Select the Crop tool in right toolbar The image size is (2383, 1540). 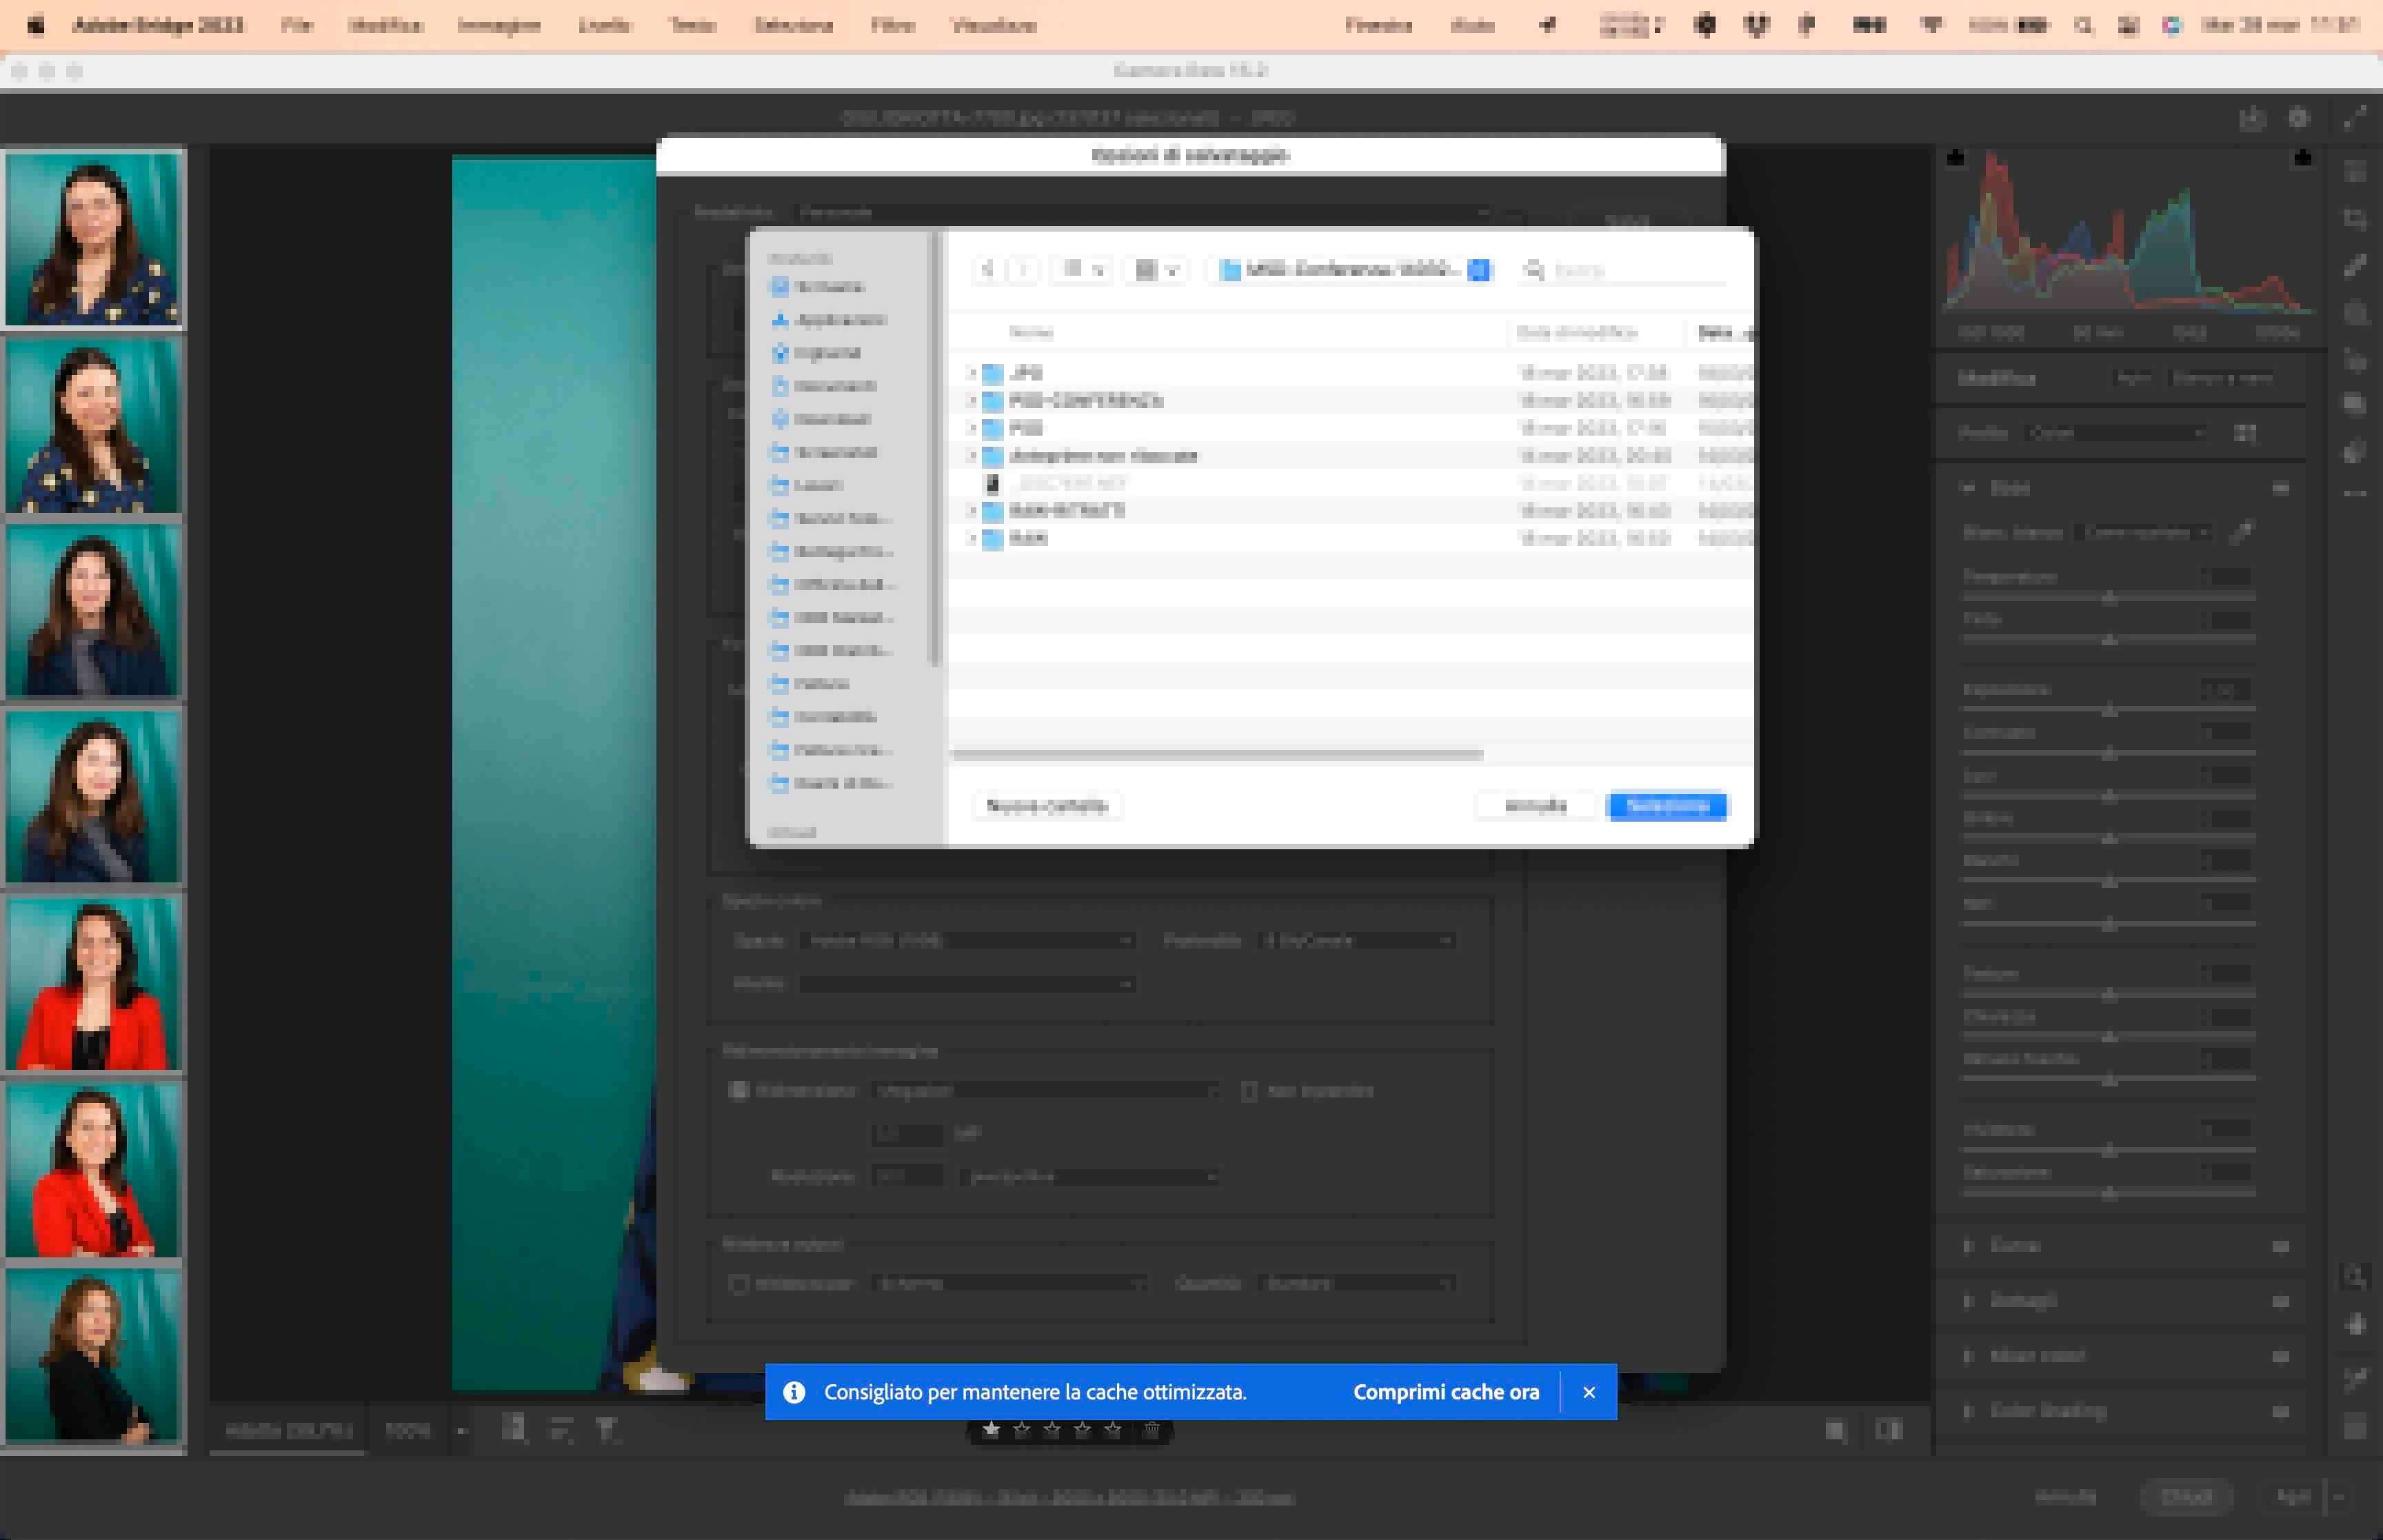click(2355, 219)
